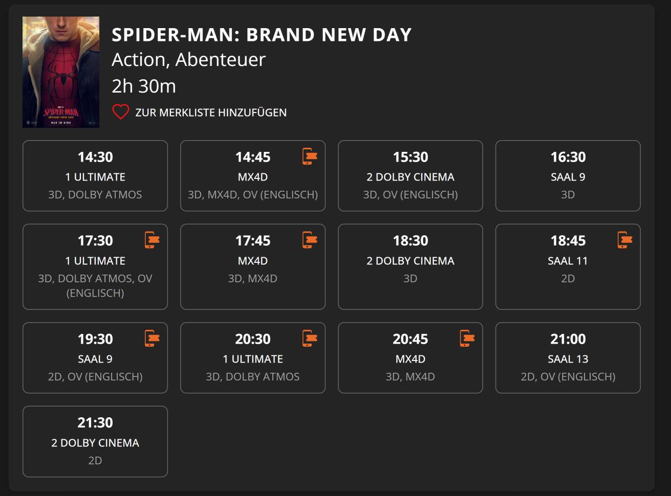Click ZUR MERKLISTE HINZUFÜGEN link

[x=211, y=112]
